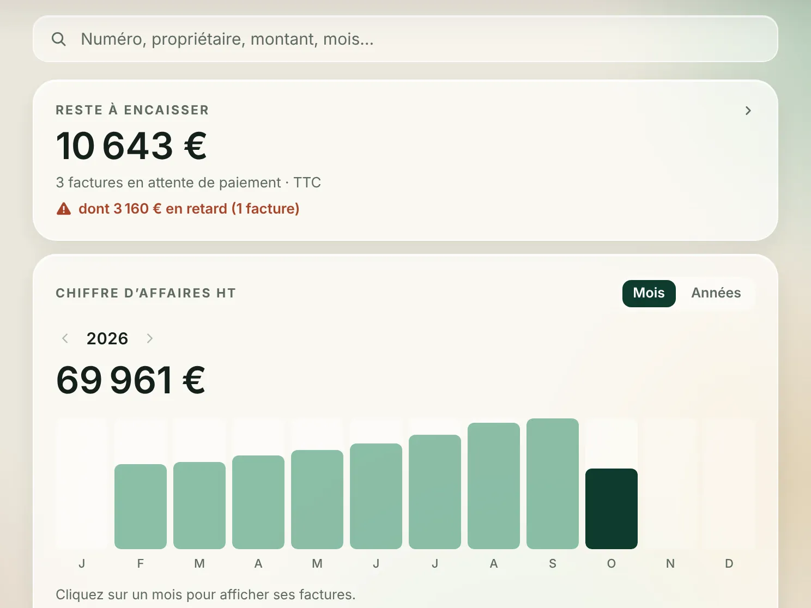The image size is (811, 608).
Task: Click the 69 961 € revenue total
Action: click(x=131, y=380)
